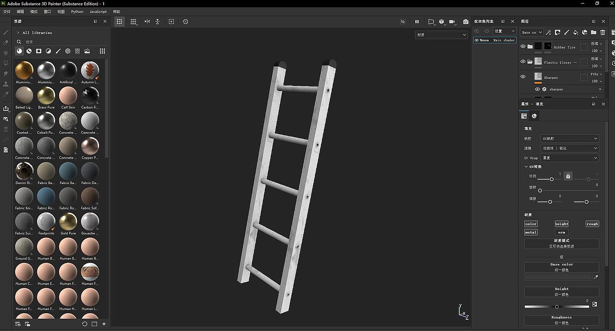Select the Smudge tool in left toolbar

[6, 74]
